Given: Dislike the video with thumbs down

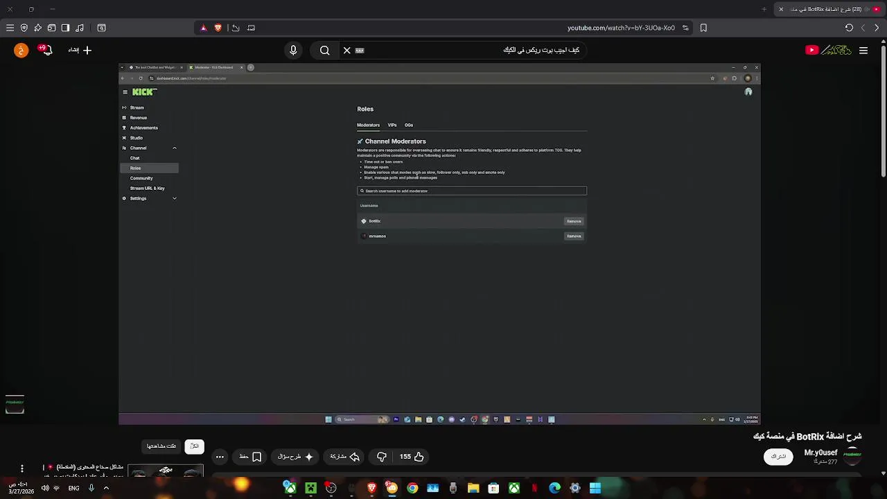Looking at the screenshot, I should 382,457.
